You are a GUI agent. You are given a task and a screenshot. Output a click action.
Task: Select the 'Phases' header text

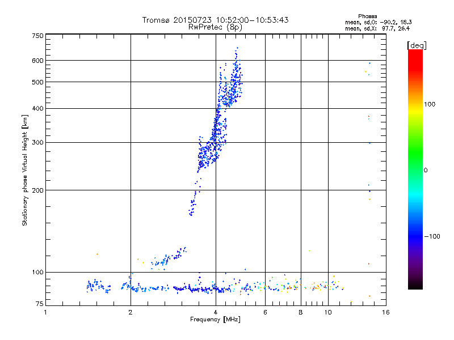pos(367,16)
